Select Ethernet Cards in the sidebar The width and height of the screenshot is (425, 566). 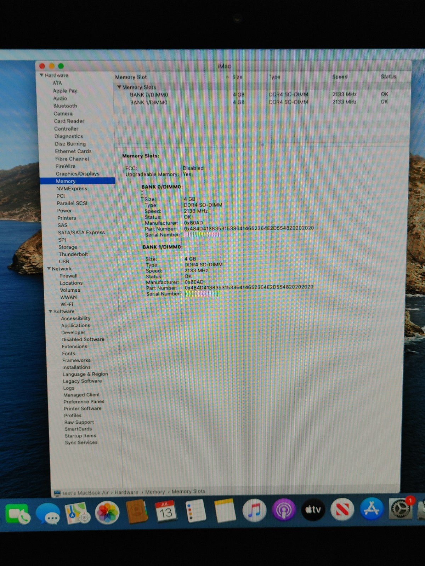tap(73, 151)
